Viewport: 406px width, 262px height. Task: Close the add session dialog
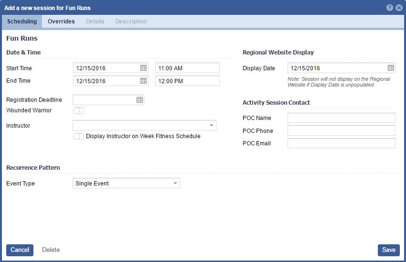(x=399, y=8)
